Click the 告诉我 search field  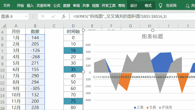tap(171, 5)
